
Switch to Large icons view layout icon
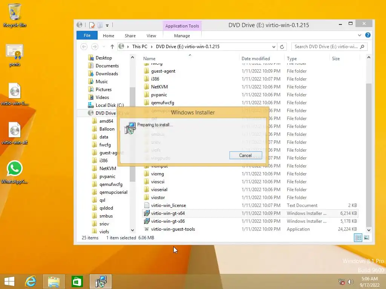[x=366, y=237]
